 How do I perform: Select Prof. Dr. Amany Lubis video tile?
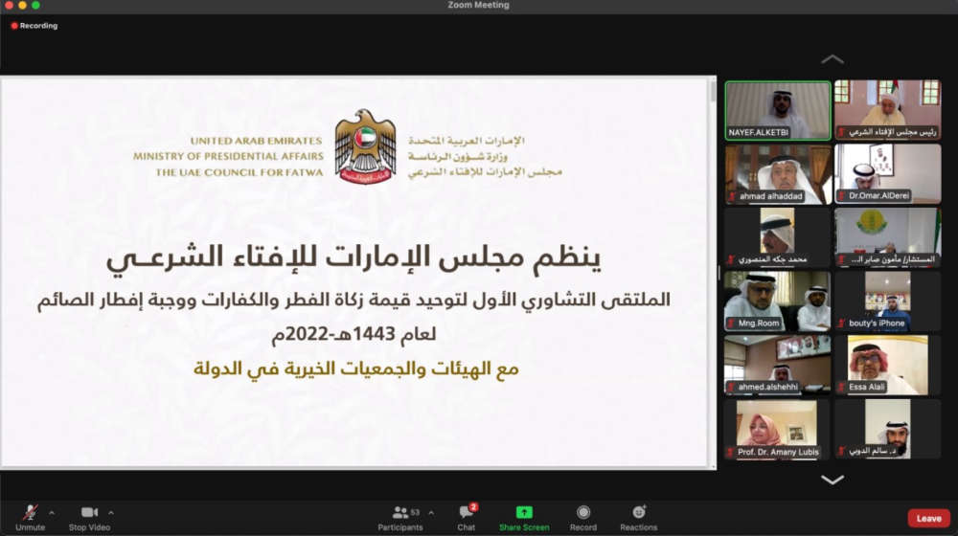click(778, 429)
